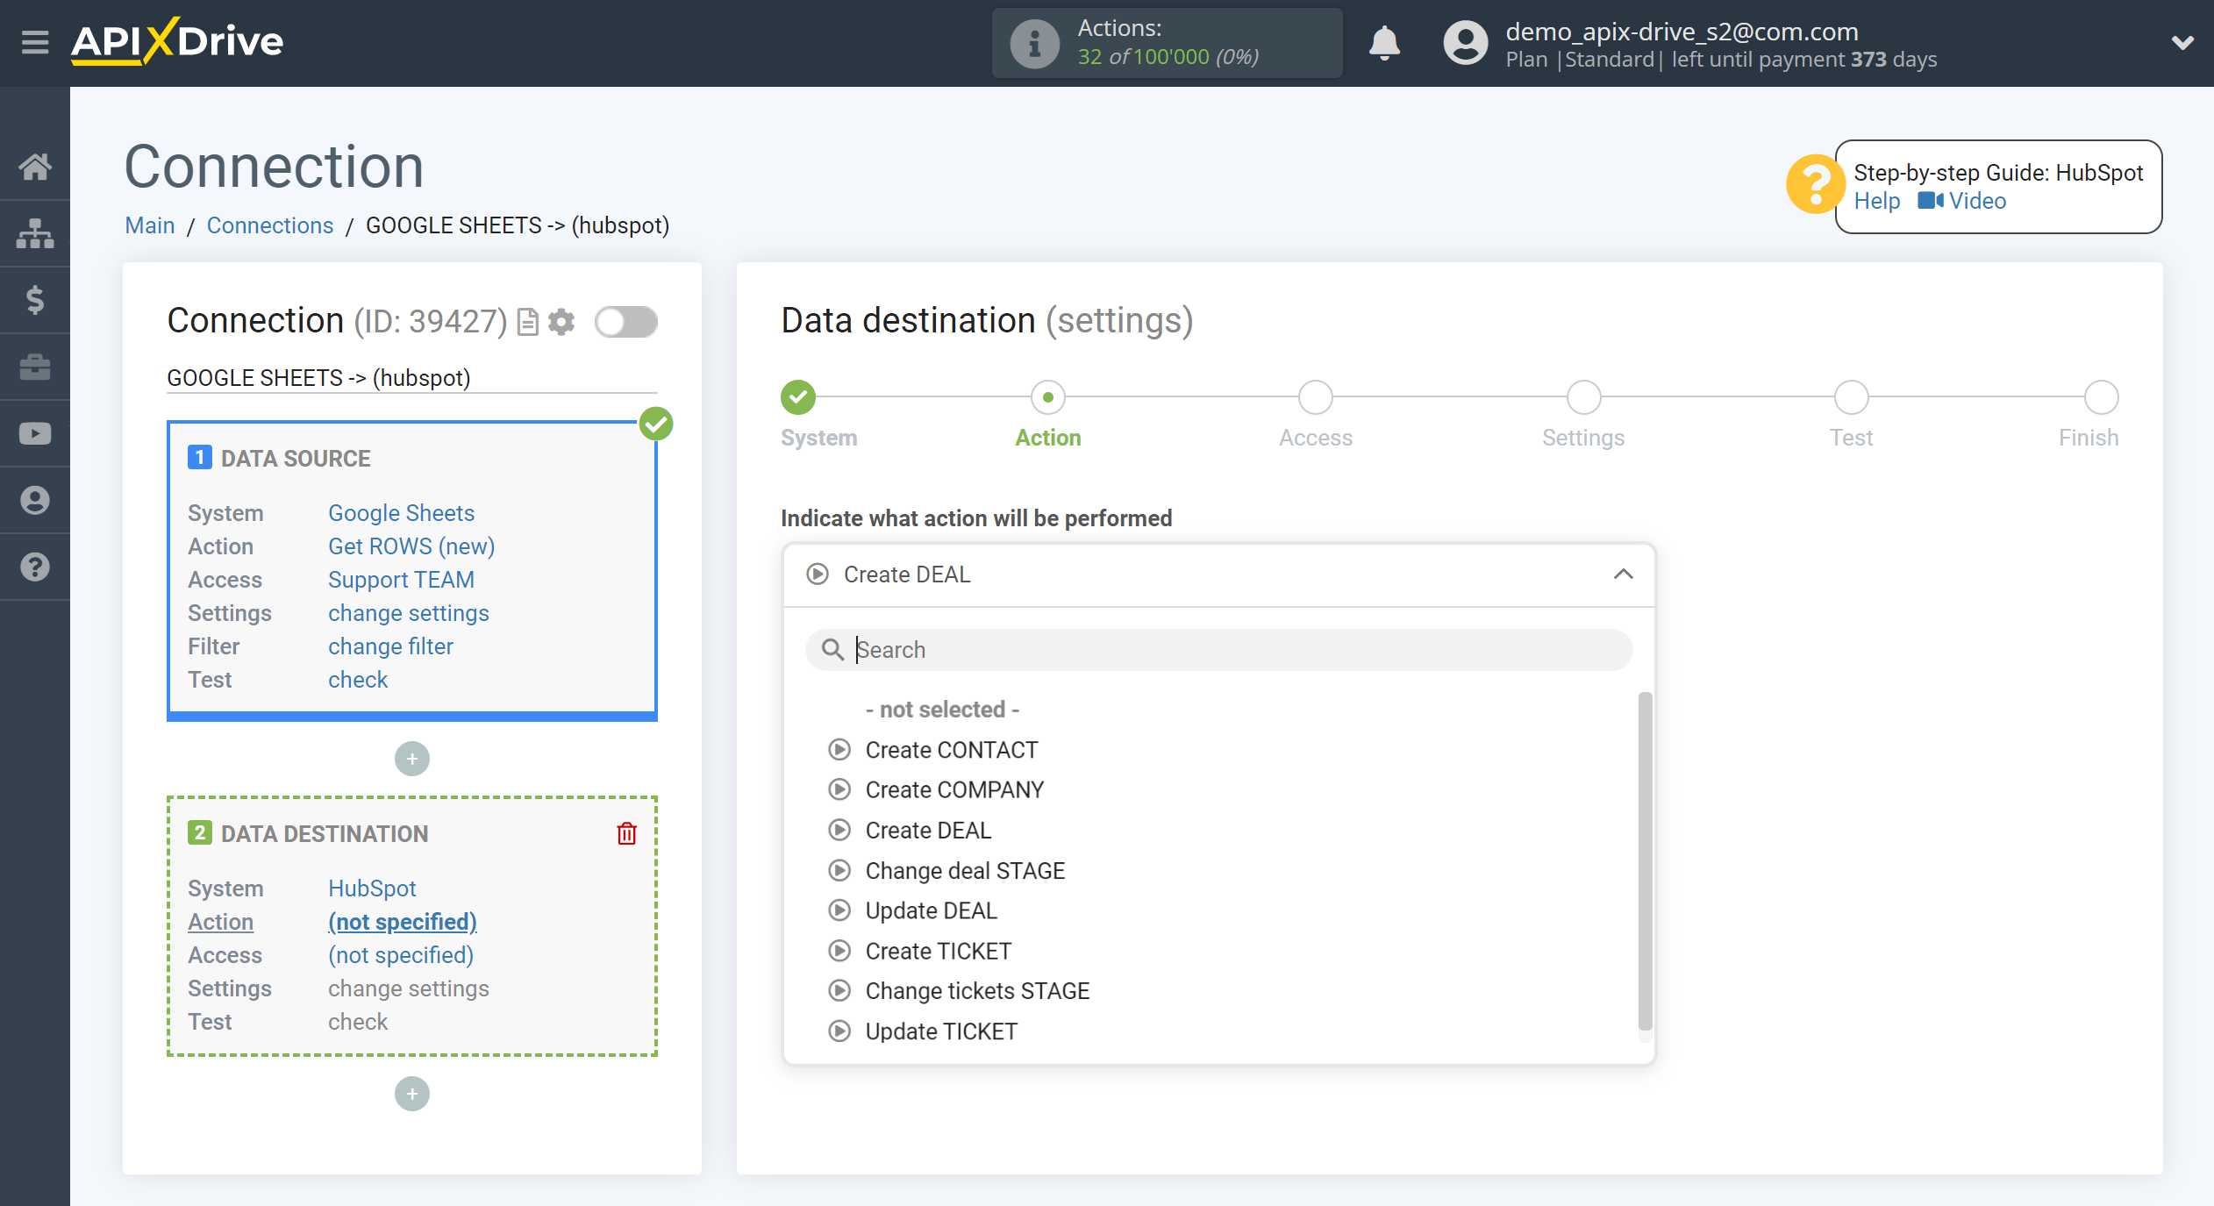Click the action Search field

tap(1218, 650)
